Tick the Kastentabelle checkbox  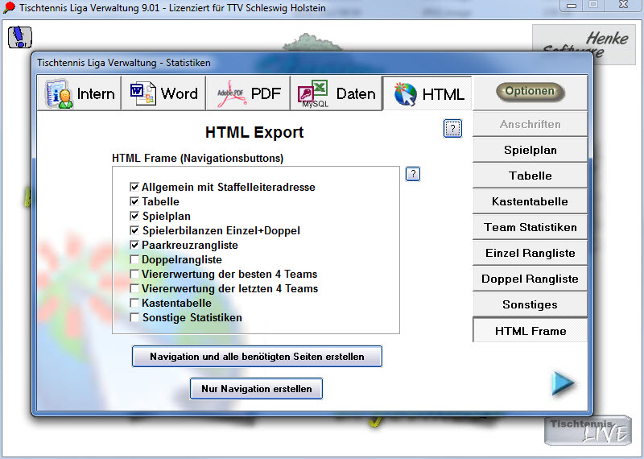click(x=134, y=303)
